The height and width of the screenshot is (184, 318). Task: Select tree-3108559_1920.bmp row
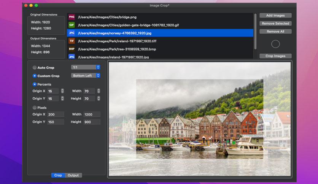(x=160, y=49)
